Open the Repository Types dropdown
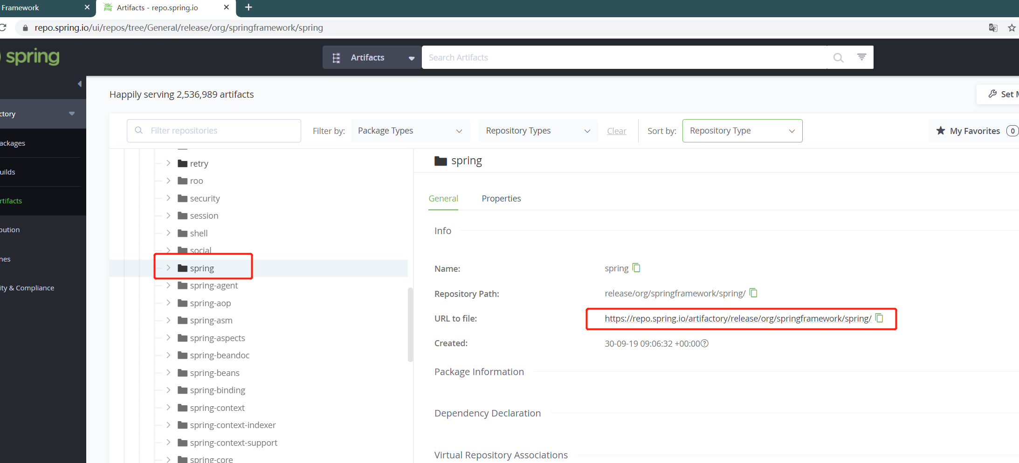Image resolution: width=1019 pixels, height=463 pixels. pos(537,131)
